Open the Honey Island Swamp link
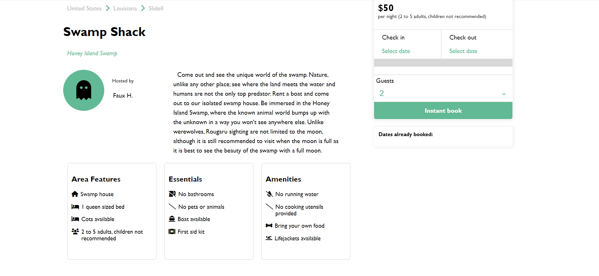599x276 pixels. pos(92,53)
